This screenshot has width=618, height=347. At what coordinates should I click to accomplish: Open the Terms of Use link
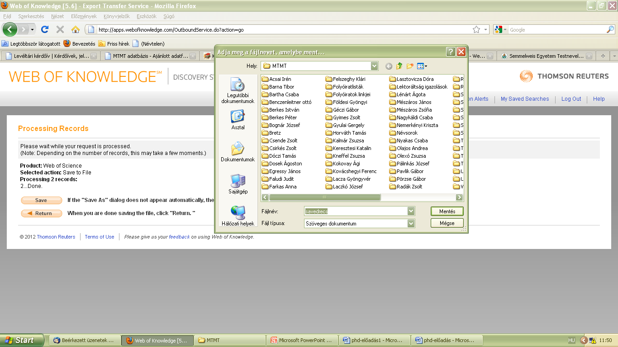(x=100, y=237)
